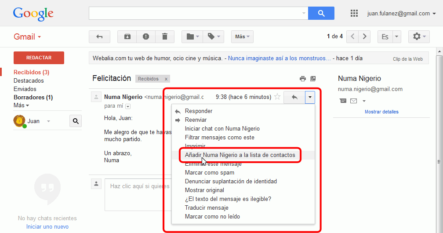This screenshot has width=443, height=233.
Task: Select Añadir Numa Nigerio a contactos
Action: click(240, 155)
